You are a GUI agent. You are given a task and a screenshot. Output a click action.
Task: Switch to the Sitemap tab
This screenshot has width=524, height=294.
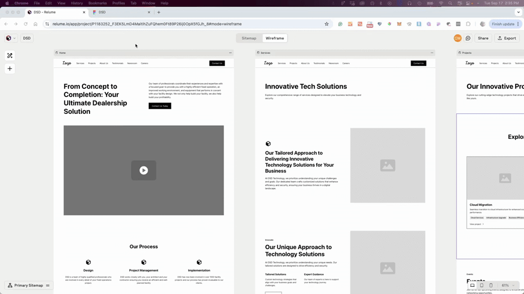click(249, 38)
